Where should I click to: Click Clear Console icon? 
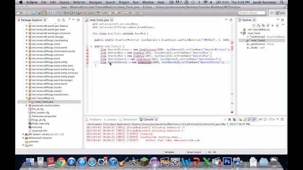pos(240,119)
